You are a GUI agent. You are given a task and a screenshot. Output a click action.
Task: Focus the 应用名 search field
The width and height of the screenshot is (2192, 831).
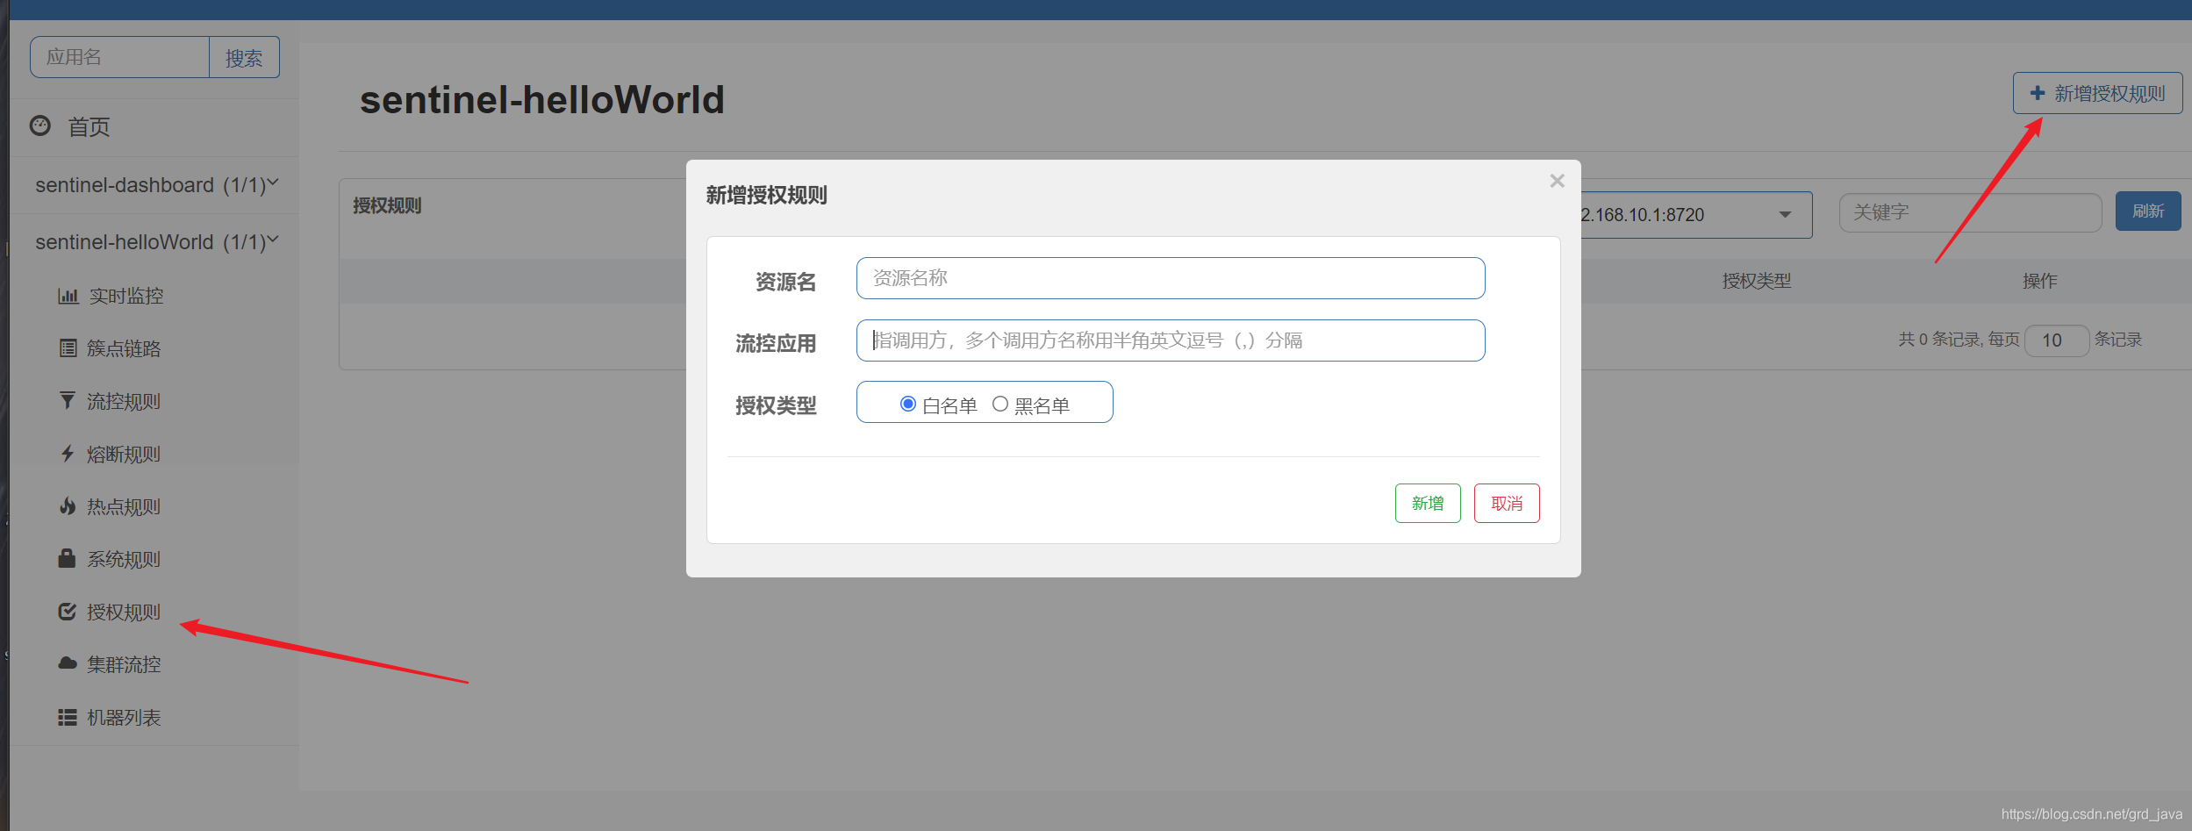(x=119, y=57)
